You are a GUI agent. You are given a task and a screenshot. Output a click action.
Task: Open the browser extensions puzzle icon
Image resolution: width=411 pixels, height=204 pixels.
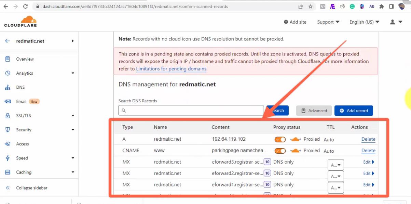point(382,7)
